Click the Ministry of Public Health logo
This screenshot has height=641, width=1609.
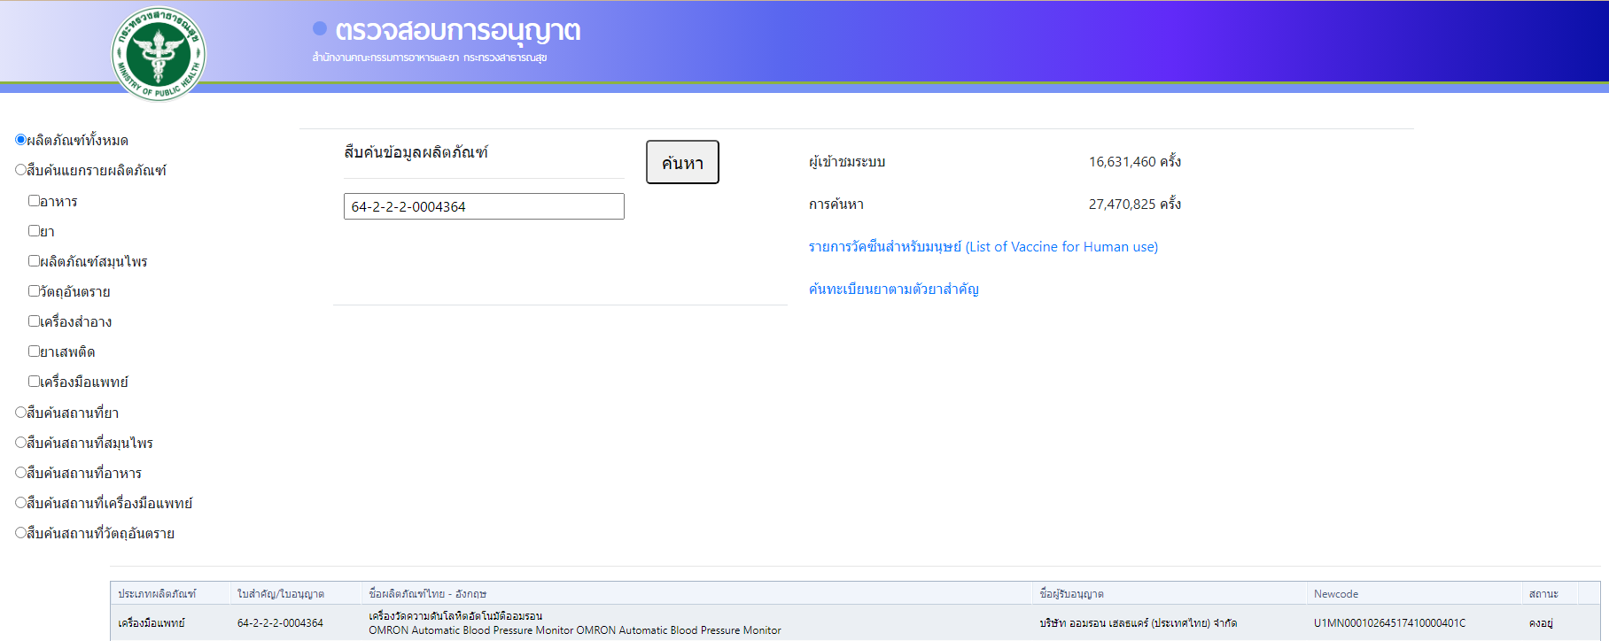click(x=159, y=53)
